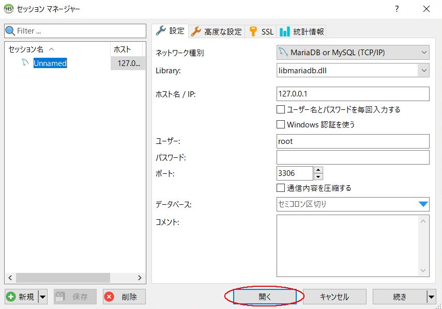442x309 pixels.
Task: Click the dolphin icon beside Unnamed session
Action: coord(25,62)
